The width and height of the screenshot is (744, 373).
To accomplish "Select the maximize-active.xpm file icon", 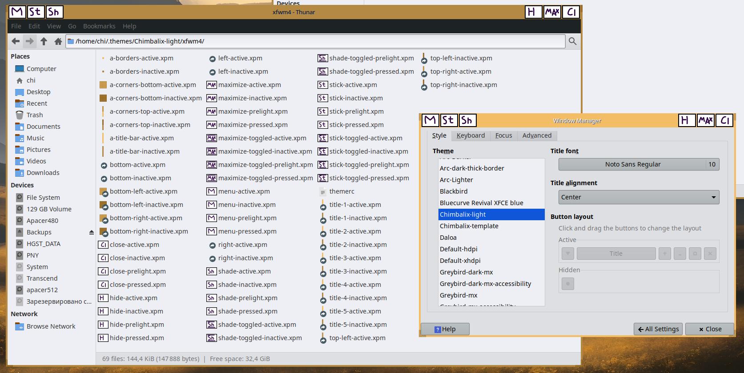I will click(x=212, y=85).
